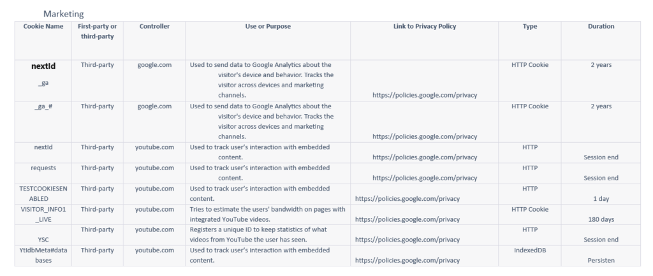
Task: Open privacy policy link in requests row
Action: click(x=424, y=178)
